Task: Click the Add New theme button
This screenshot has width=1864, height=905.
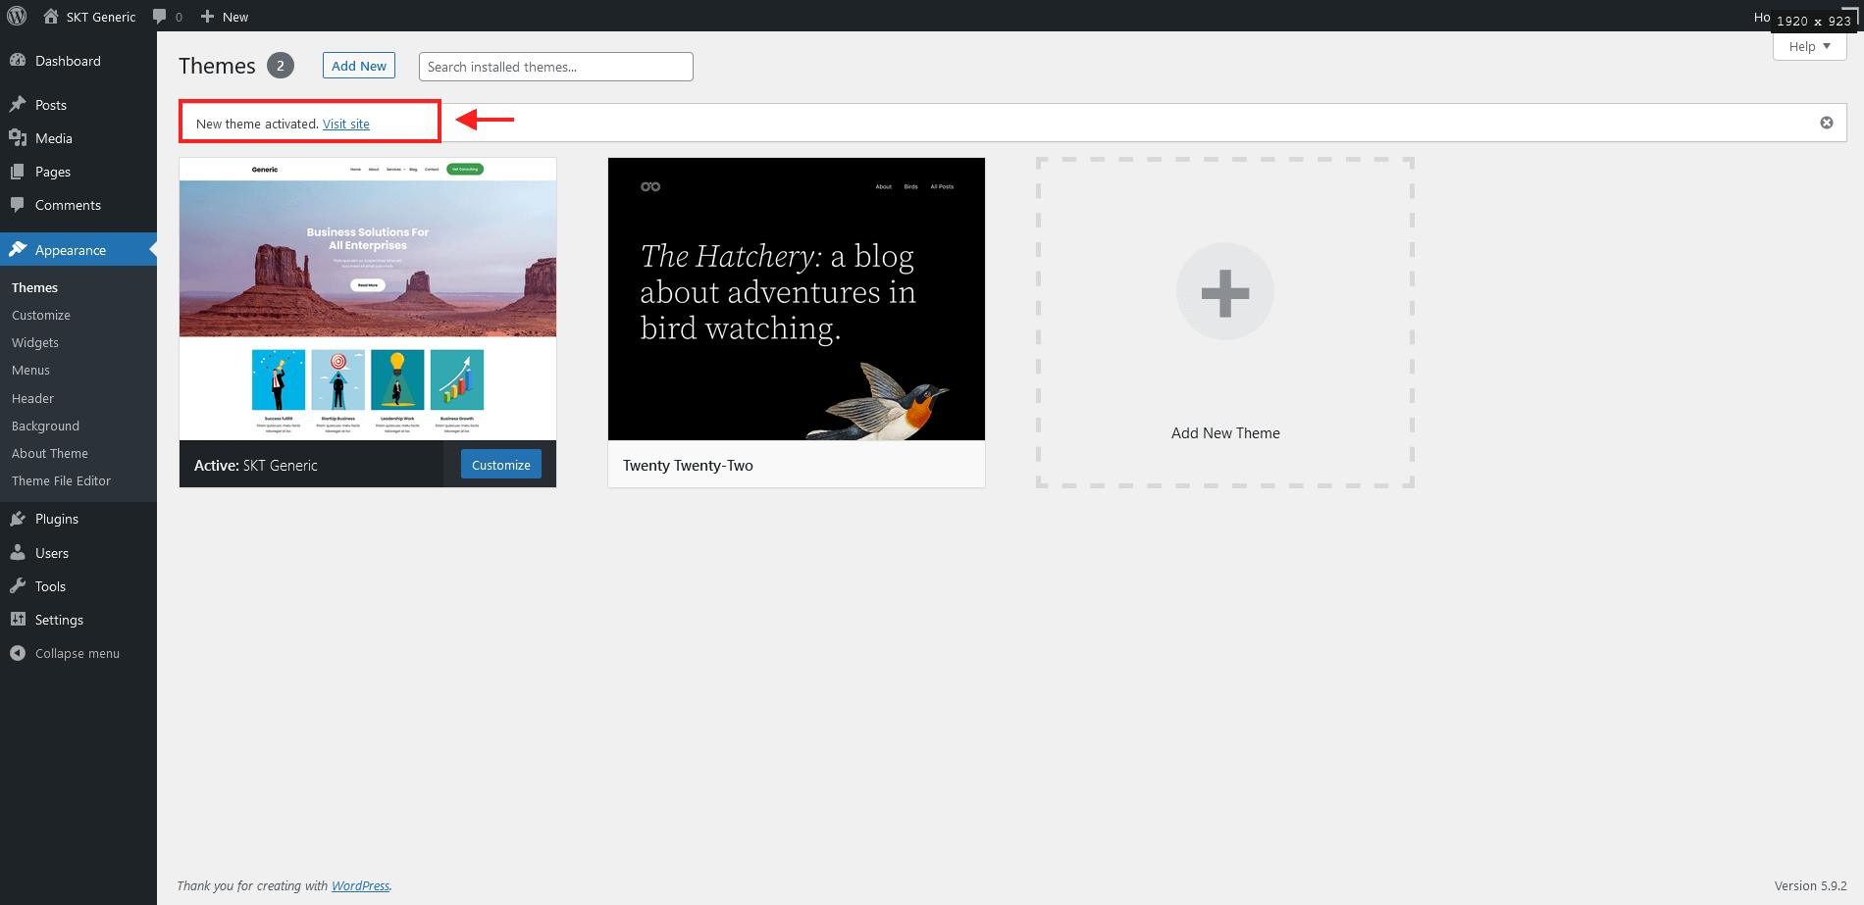Action: pos(359,66)
